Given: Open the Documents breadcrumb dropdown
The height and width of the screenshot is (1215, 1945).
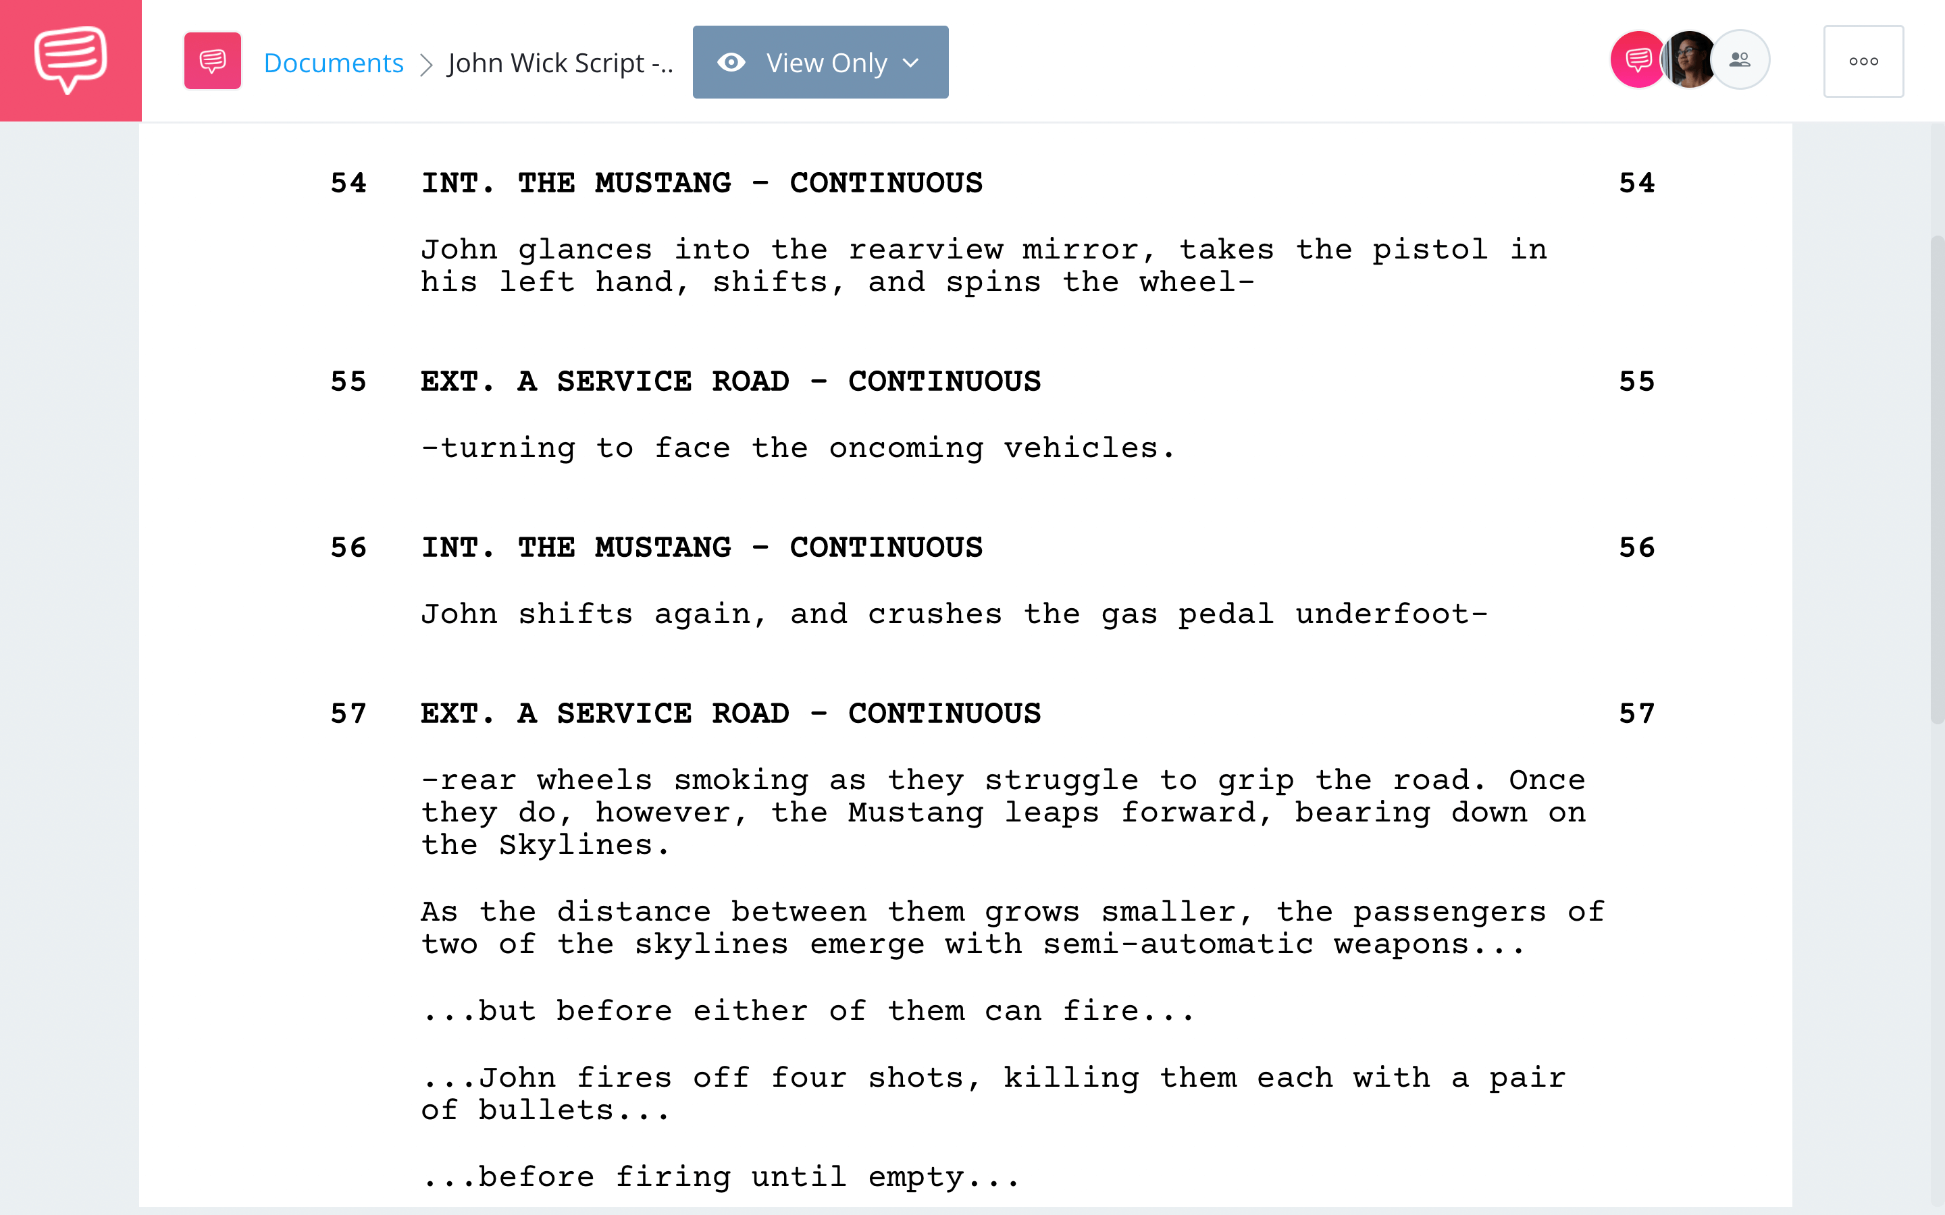Looking at the screenshot, I should (332, 61).
